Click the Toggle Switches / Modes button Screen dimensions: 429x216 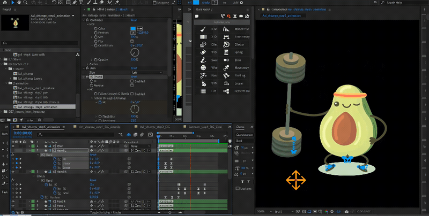click(105, 213)
